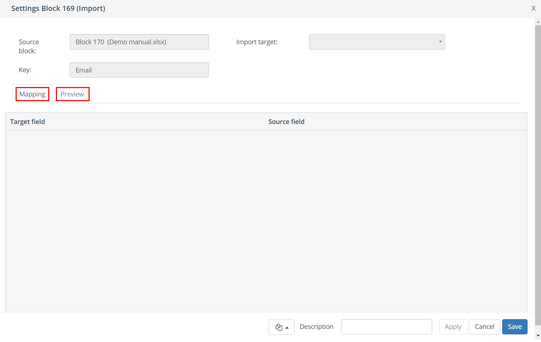Click the dialog title Settings Block 169

pos(58,8)
